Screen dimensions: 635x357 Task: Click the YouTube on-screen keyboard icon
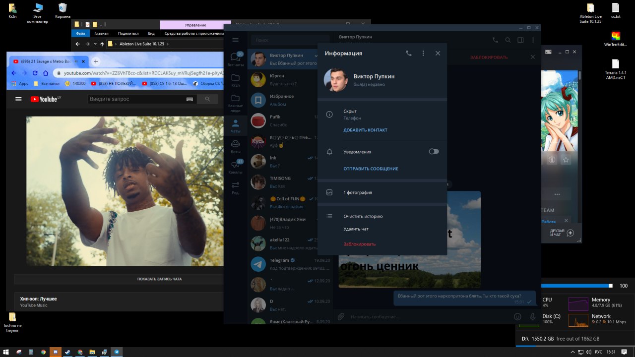(190, 99)
